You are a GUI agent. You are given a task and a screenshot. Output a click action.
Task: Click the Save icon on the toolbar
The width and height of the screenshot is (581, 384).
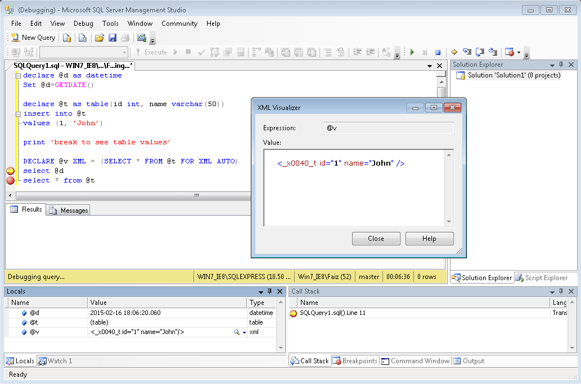(x=112, y=38)
